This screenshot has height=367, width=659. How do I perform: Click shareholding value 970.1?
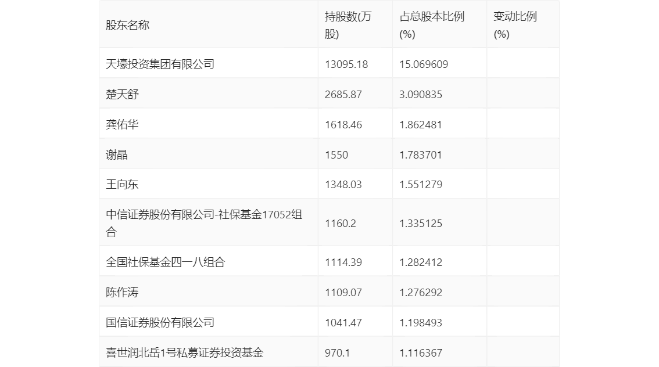pyautogui.click(x=338, y=353)
